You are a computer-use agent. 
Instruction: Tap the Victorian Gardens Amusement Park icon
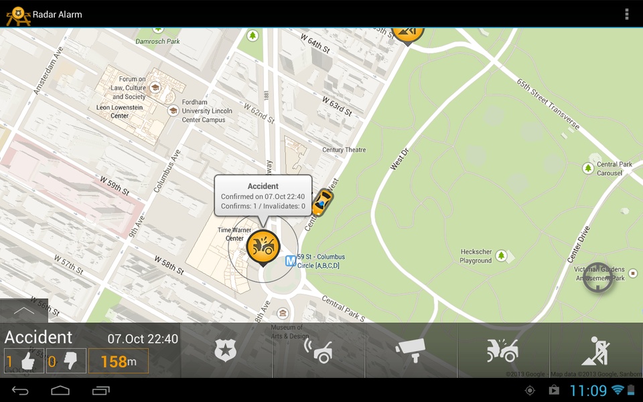[x=633, y=273]
